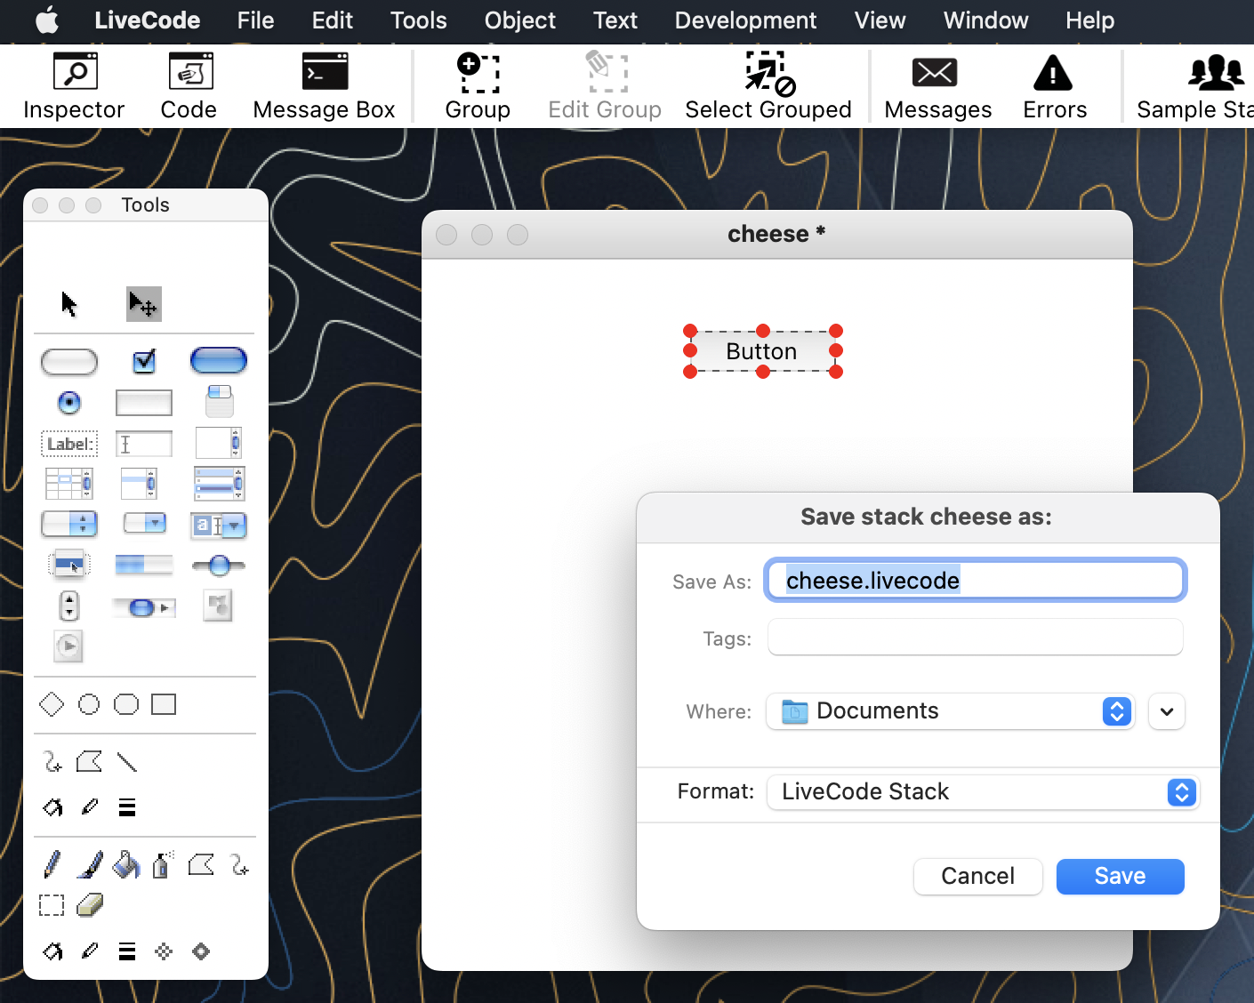Open the Inspector from the toolbar
This screenshot has width=1254, height=1003.
click(x=74, y=86)
